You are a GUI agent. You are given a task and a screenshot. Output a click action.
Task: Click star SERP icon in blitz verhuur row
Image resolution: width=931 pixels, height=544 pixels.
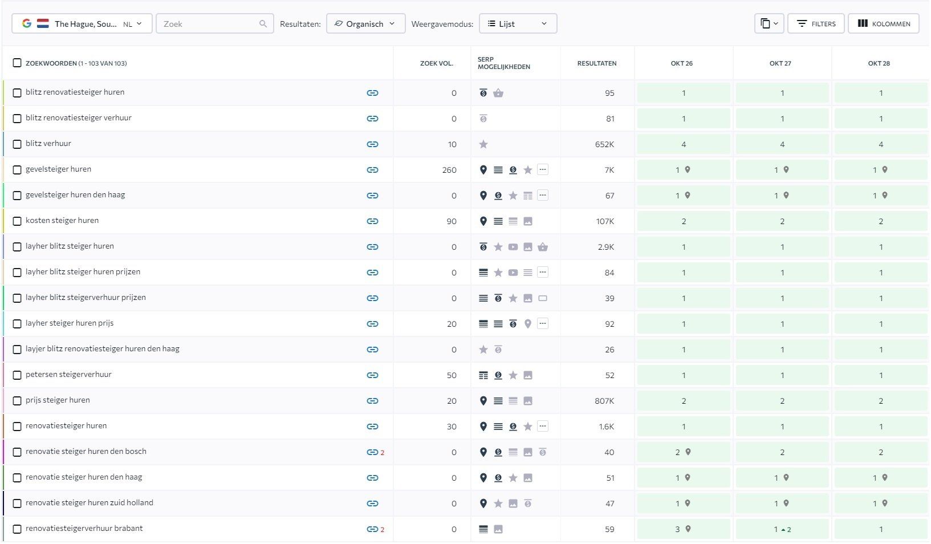(483, 144)
